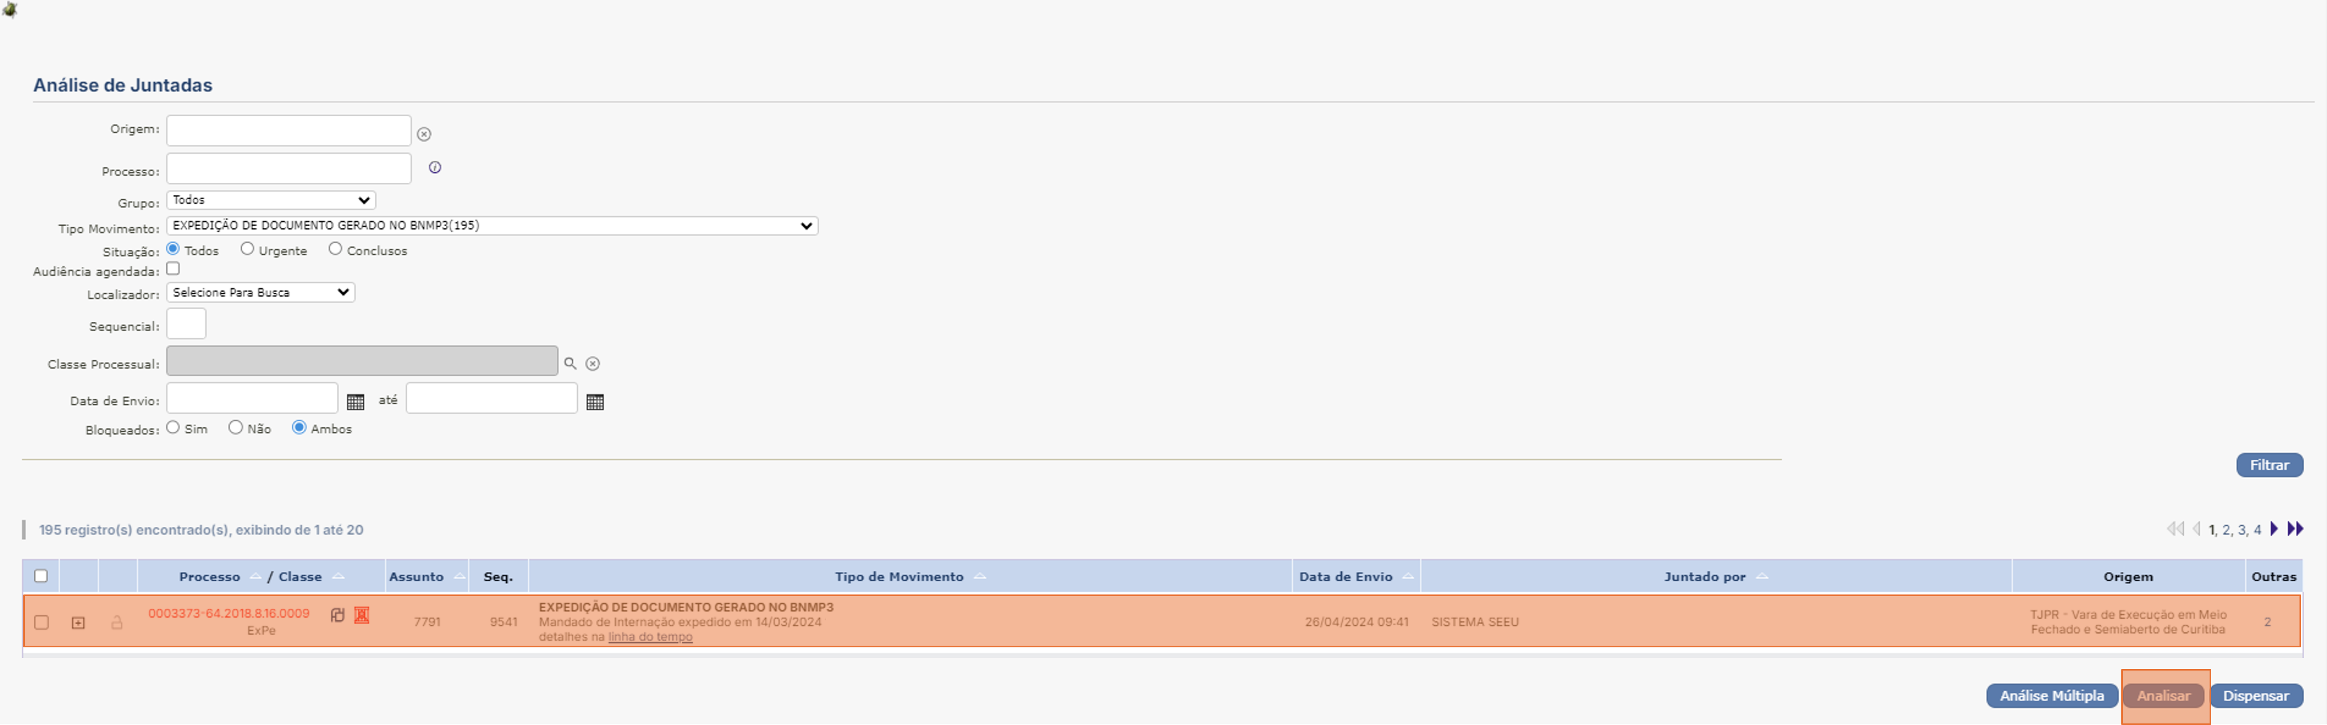This screenshot has height=725, width=2327.
Task: Click the 'SISTEMA SEEU' cell
Action: (1475, 622)
